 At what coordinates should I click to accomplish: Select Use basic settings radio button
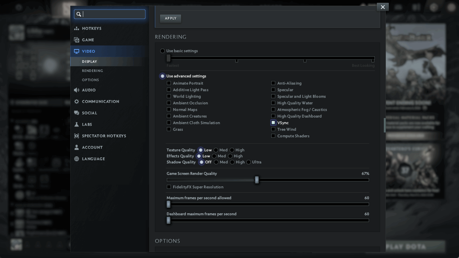coord(163,51)
